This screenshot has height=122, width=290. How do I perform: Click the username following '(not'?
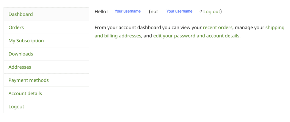click(179, 11)
